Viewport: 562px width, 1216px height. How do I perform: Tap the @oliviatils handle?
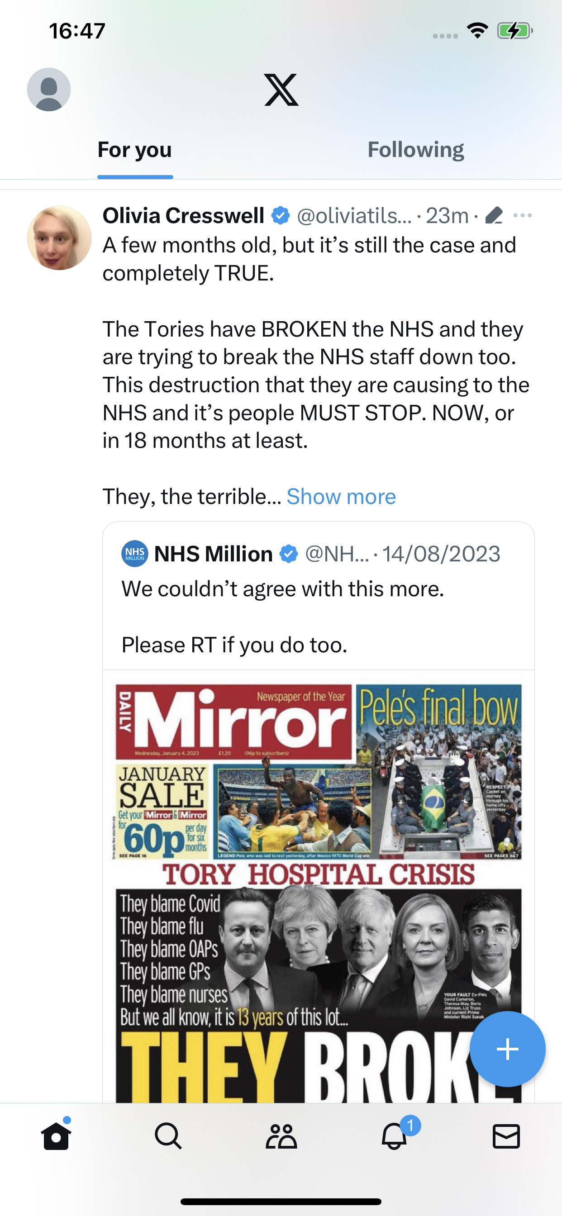354,216
